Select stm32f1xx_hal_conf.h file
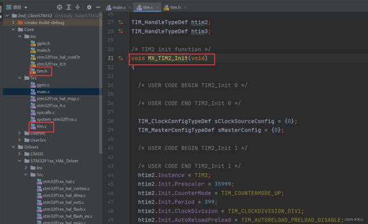Viewport: 368px width, 224px height. pyautogui.click(x=55, y=57)
